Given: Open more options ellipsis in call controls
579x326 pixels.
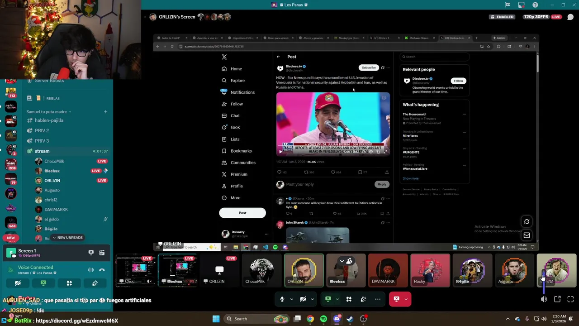Looking at the screenshot, I should [378, 299].
